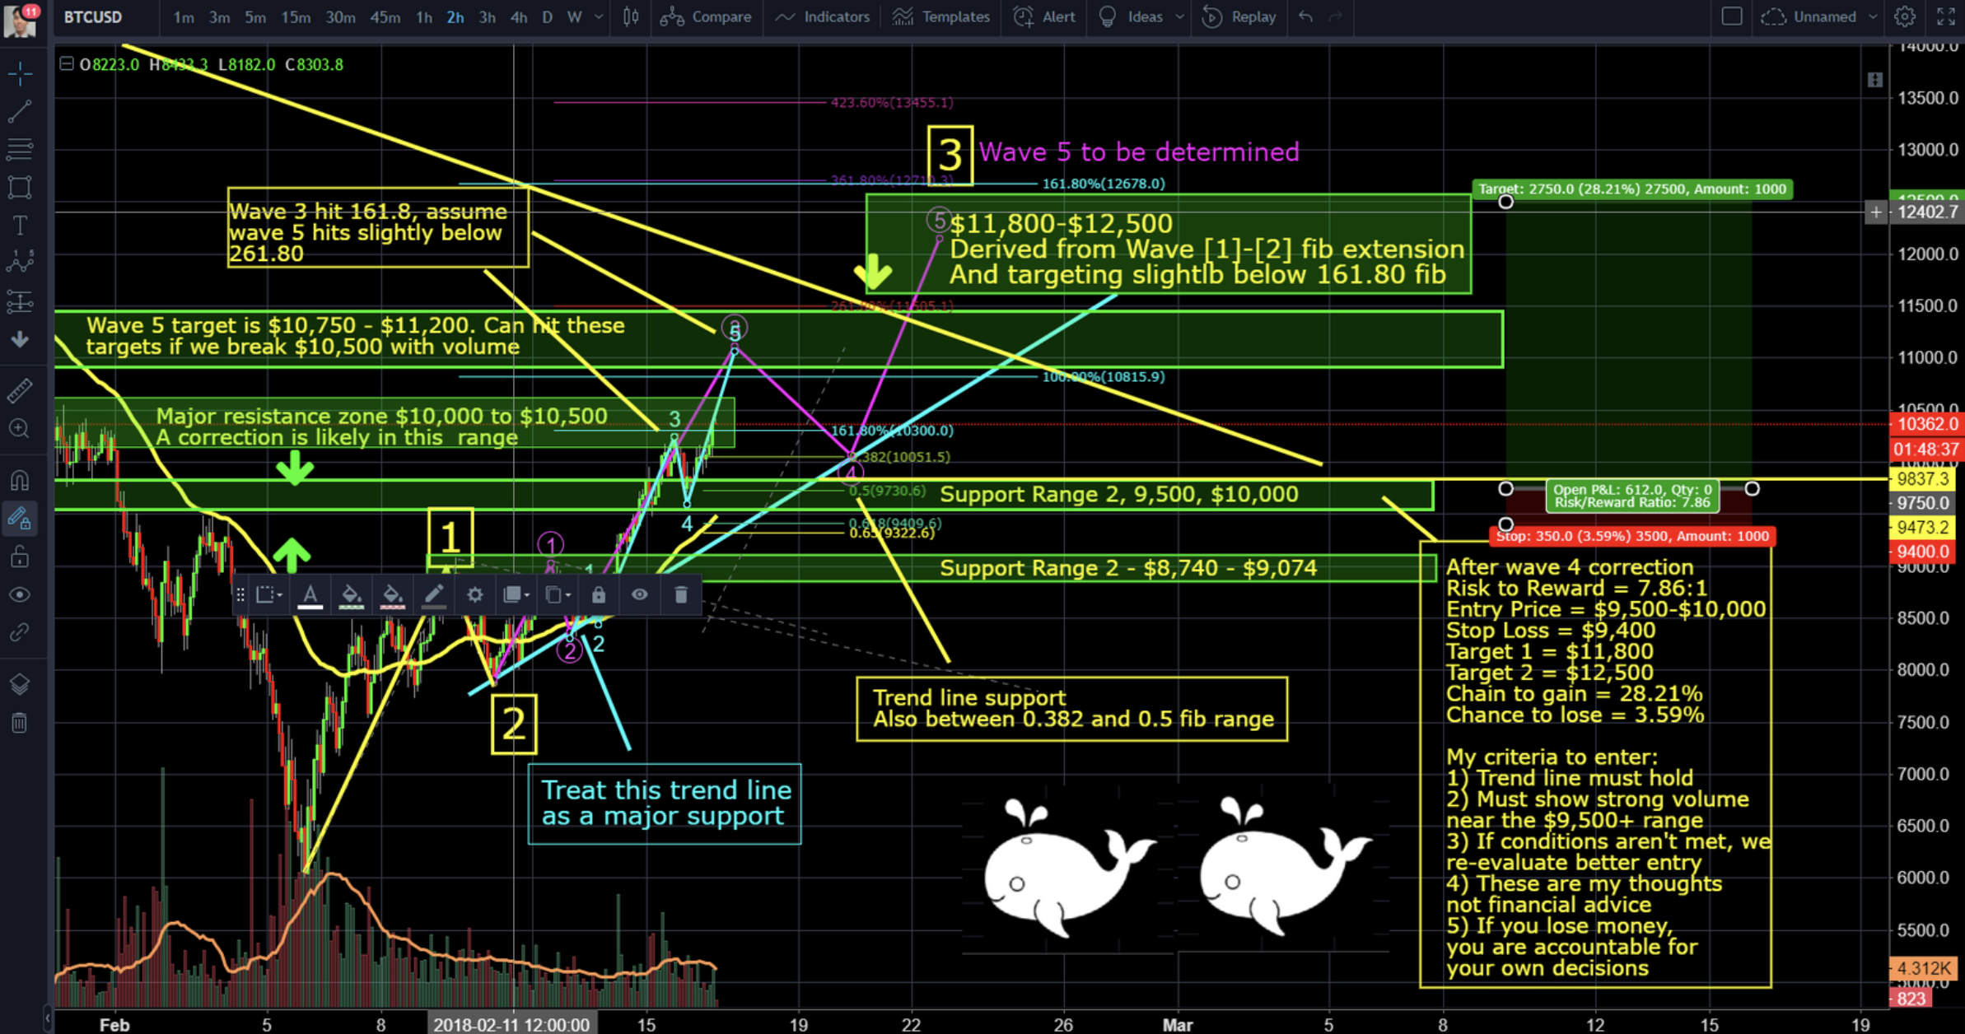Select the text annotation tool
This screenshot has width=1965, height=1034.
pos(20,225)
